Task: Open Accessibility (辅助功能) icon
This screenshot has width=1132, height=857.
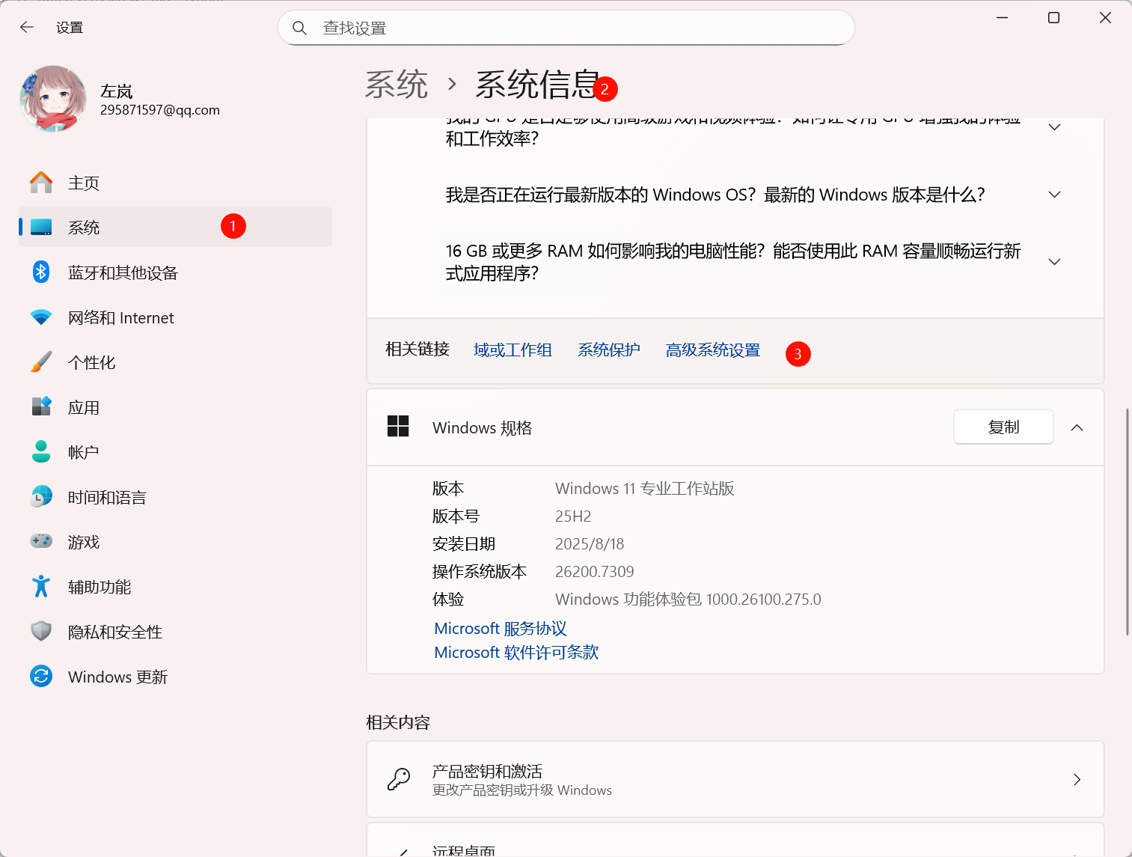Action: (x=41, y=587)
